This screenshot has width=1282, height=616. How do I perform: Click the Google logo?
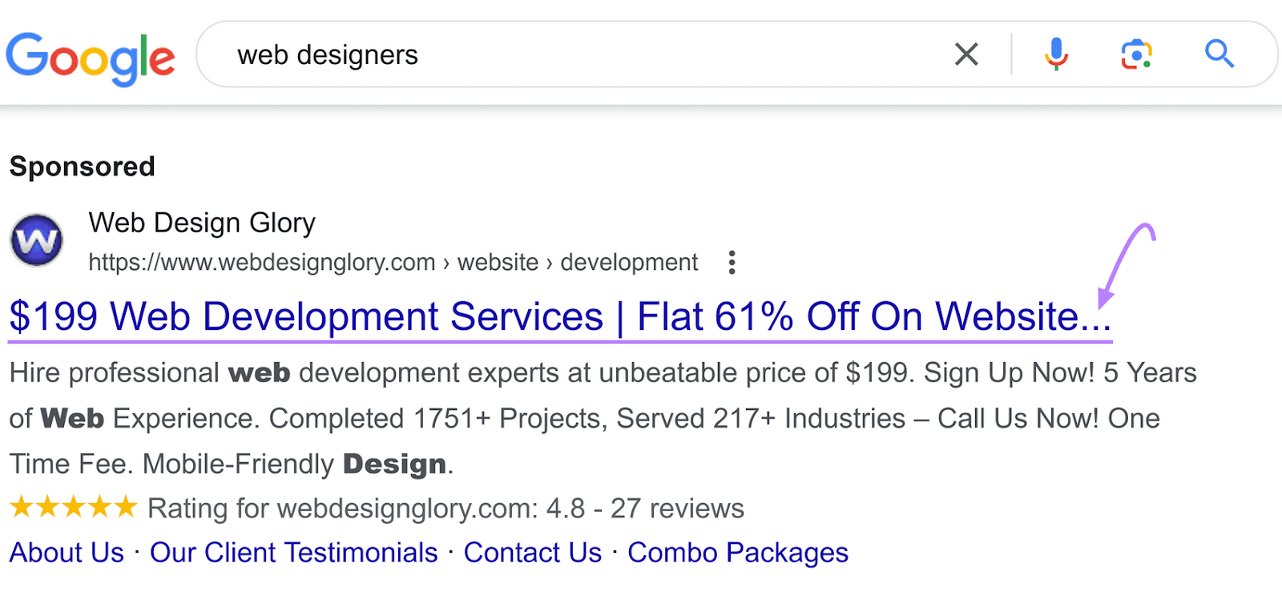point(91,56)
